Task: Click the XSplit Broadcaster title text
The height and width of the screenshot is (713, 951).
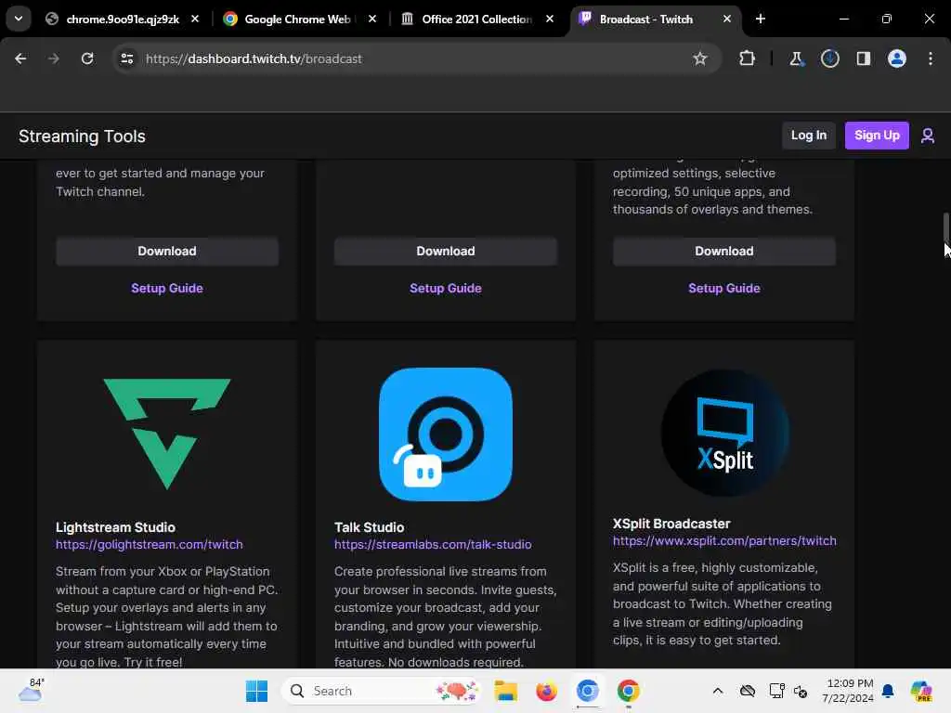Action: 671,524
